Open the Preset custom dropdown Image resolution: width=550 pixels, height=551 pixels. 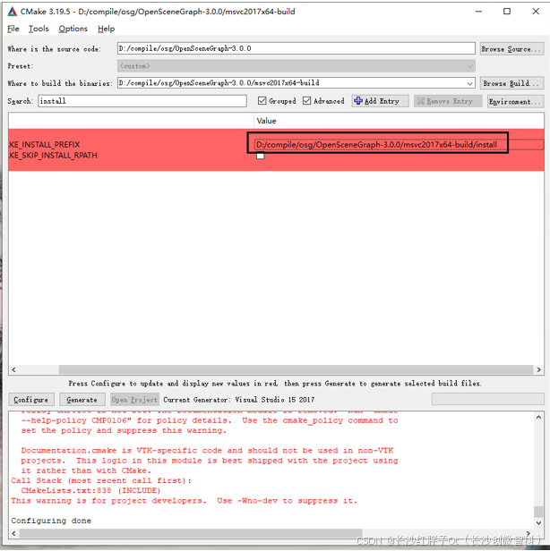[x=296, y=65]
